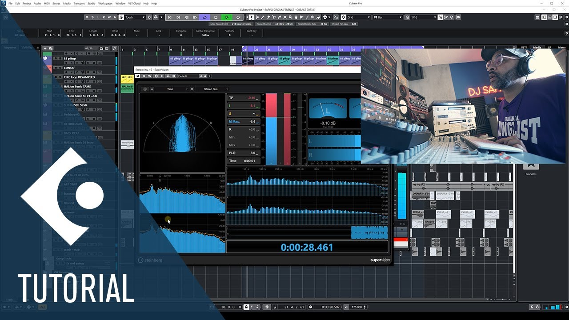Select the Line tool
The image size is (569, 320).
[x=307, y=17]
